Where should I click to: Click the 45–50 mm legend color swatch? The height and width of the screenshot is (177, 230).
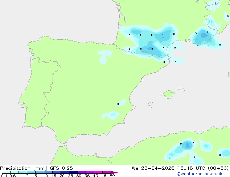(107, 172)
